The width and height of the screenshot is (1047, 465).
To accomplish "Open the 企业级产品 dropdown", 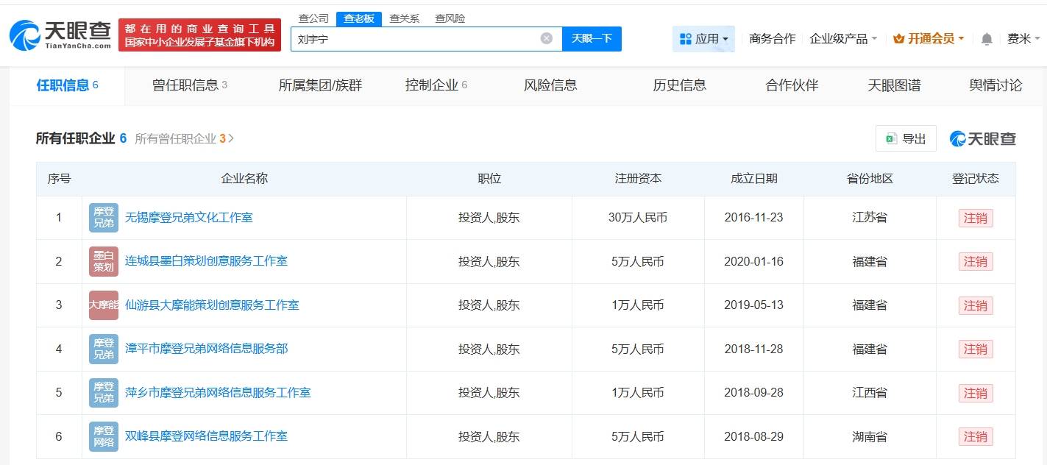I will click(x=842, y=38).
